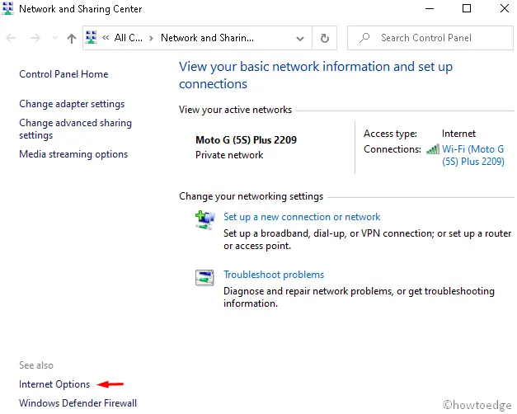
Task: Select the Moto G (5S) Plus 2209 network name
Action: pos(246,140)
